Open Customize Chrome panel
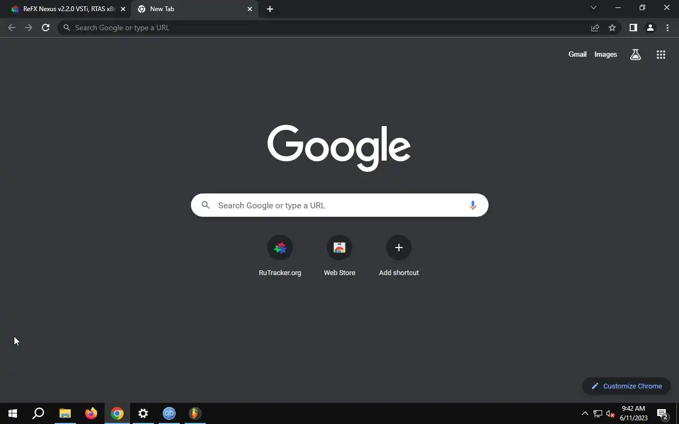Viewport: 679px width, 424px height. pos(626,386)
